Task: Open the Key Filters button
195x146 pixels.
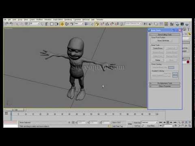Action: (x=151, y=126)
